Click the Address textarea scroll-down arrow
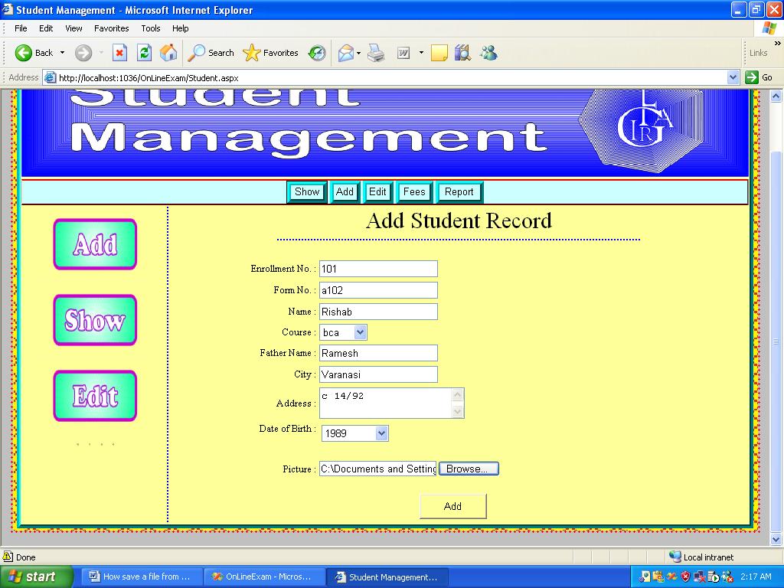The width and height of the screenshot is (784, 588). pos(456,413)
